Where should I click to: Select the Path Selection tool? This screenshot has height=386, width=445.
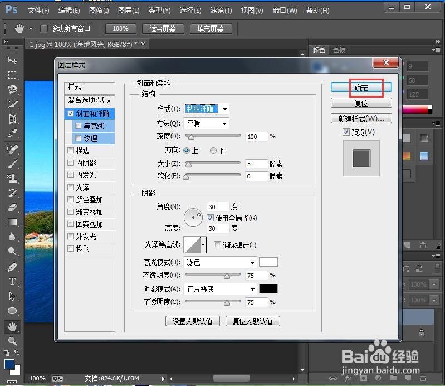pyautogui.click(x=12, y=296)
